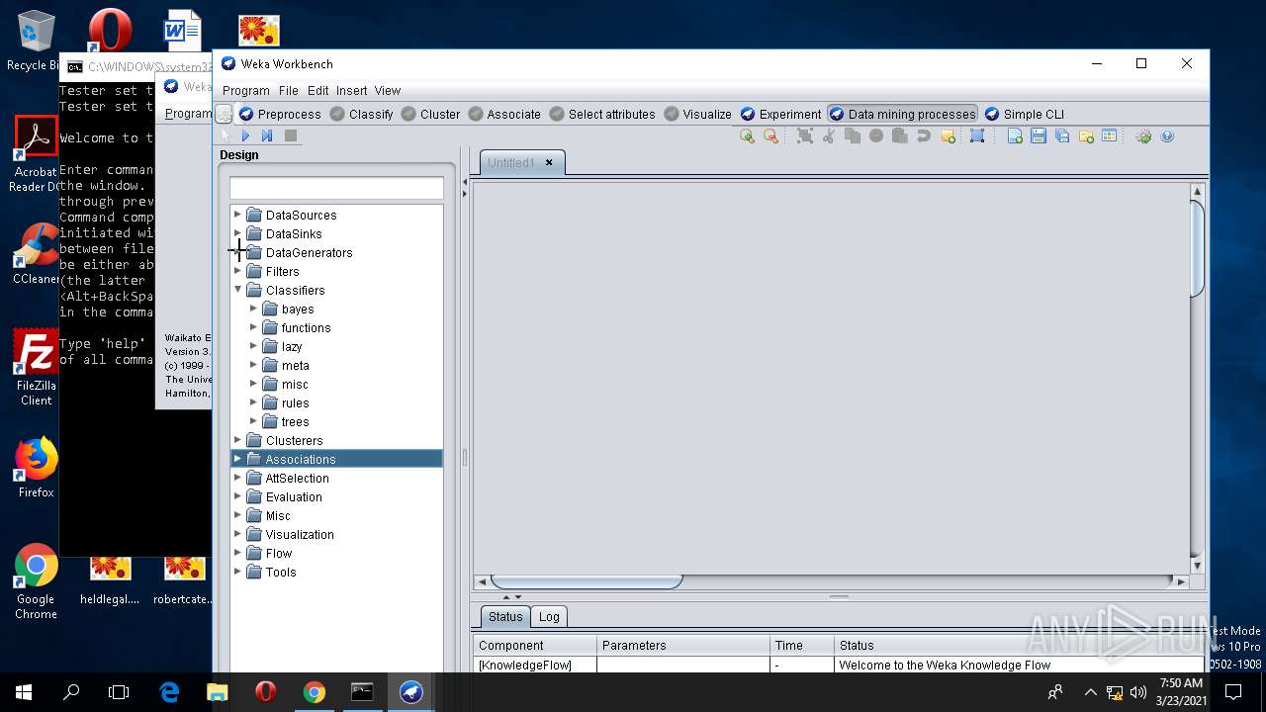Select the rules folder in tree
Viewport: 1266px width, 712px height.
[x=295, y=402]
